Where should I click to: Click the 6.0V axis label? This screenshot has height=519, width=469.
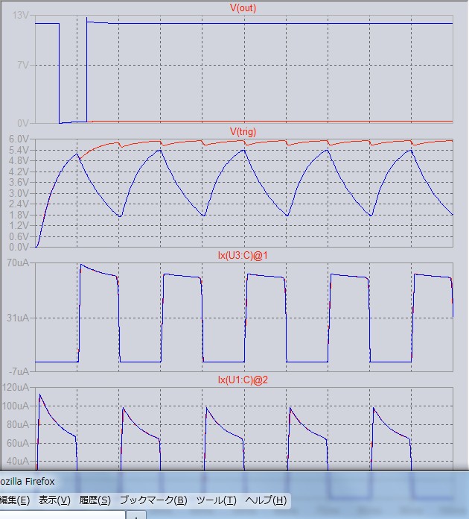point(19,139)
